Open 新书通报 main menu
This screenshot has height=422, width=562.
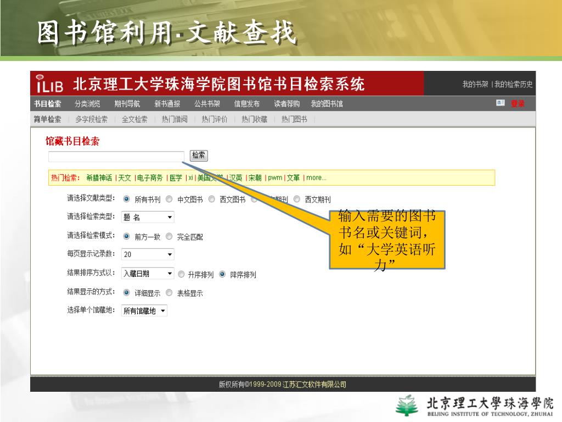(x=167, y=104)
